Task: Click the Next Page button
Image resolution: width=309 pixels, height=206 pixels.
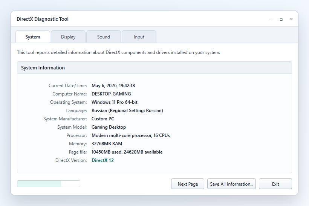Action: 188,184
